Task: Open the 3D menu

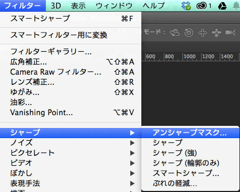Action: coord(56,6)
